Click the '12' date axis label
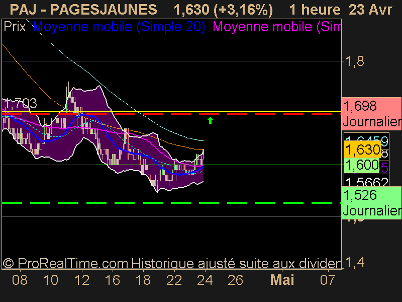The width and height of the screenshot is (402, 302). pyautogui.click(x=81, y=280)
